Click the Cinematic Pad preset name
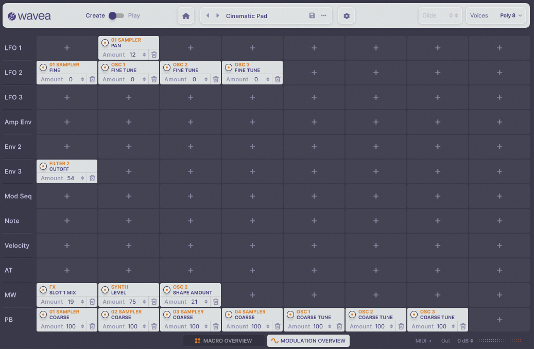Viewport: 534px width, 349px height. [x=247, y=16]
